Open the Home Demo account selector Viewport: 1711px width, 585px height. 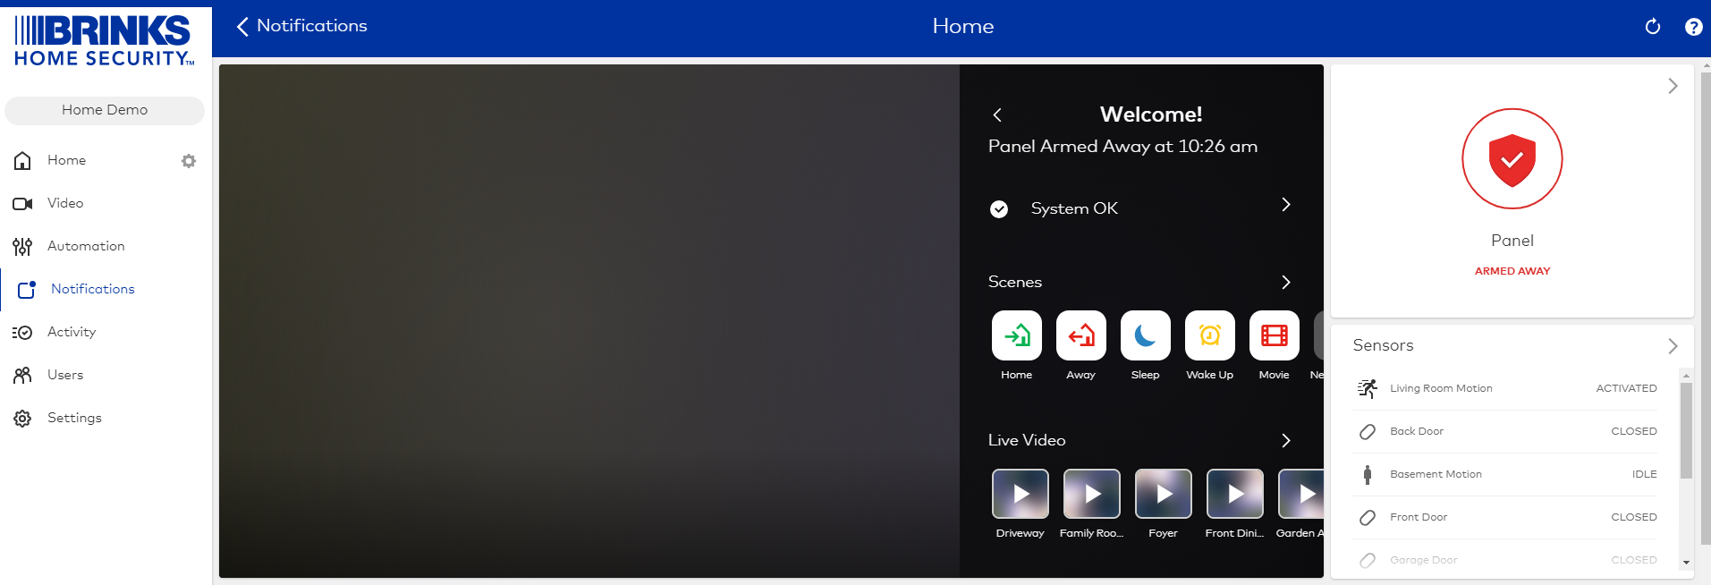pyautogui.click(x=105, y=110)
